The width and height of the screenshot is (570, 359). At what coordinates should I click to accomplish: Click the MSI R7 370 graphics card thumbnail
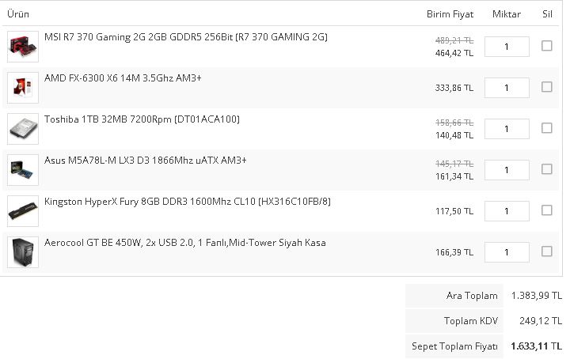(x=23, y=47)
